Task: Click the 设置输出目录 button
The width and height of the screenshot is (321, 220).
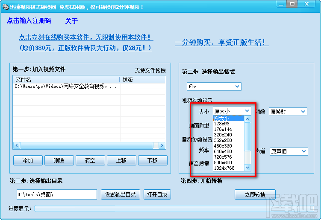Action: pos(121,194)
